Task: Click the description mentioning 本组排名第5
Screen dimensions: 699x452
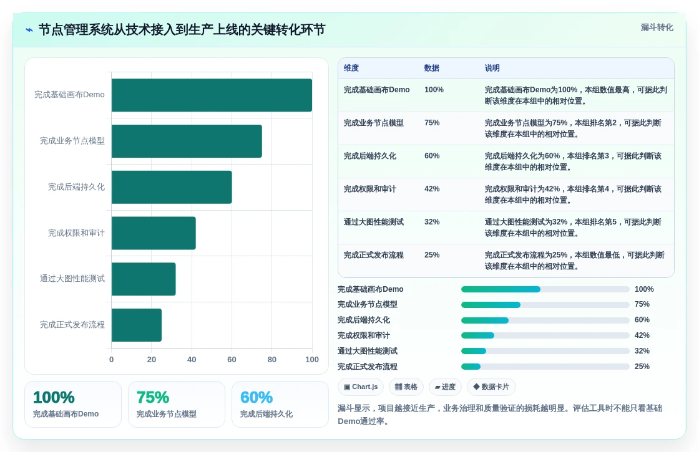Action: pyautogui.click(x=574, y=227)
